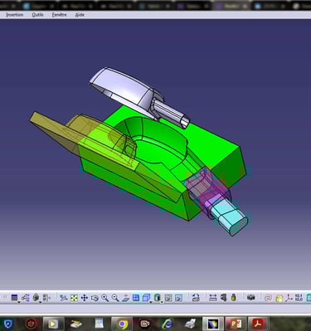The width and height of the screenshot is (311, 331).
Task: Open the screen recorder app in taskbar
Action: click(x=145, y=324)
